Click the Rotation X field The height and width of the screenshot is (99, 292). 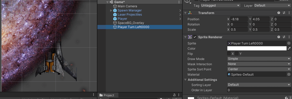pos(239,24)
